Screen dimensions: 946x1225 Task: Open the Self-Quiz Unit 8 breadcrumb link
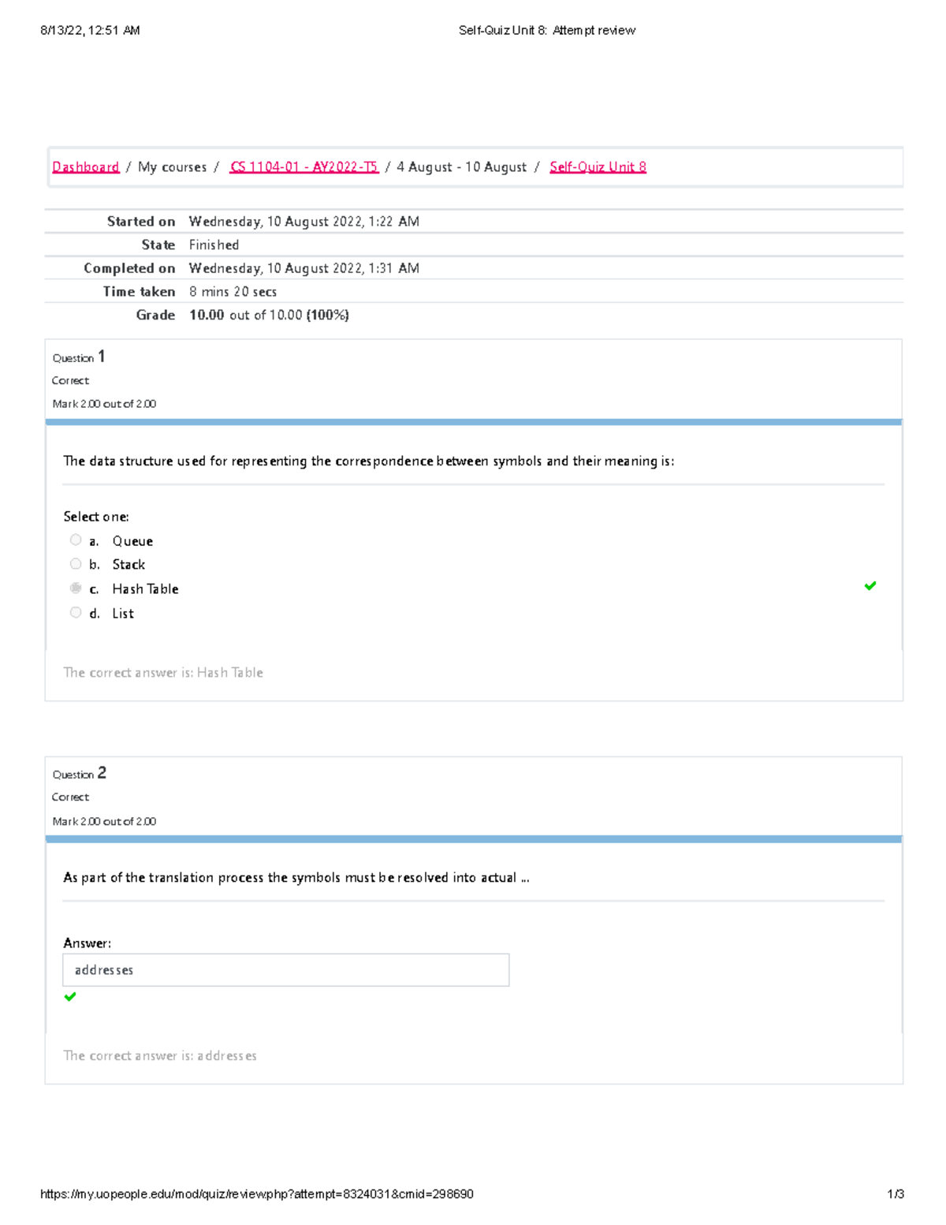[x=598, y=167]
